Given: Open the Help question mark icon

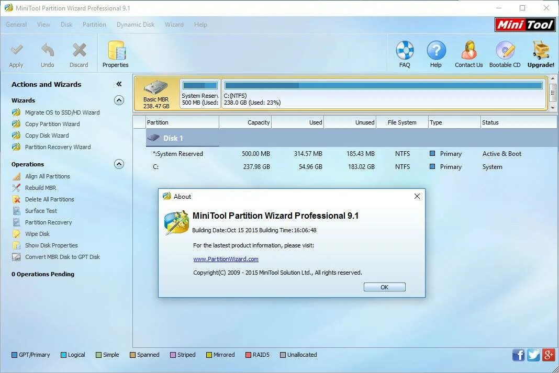Looking at the screenshot, I should coord(436,50).
